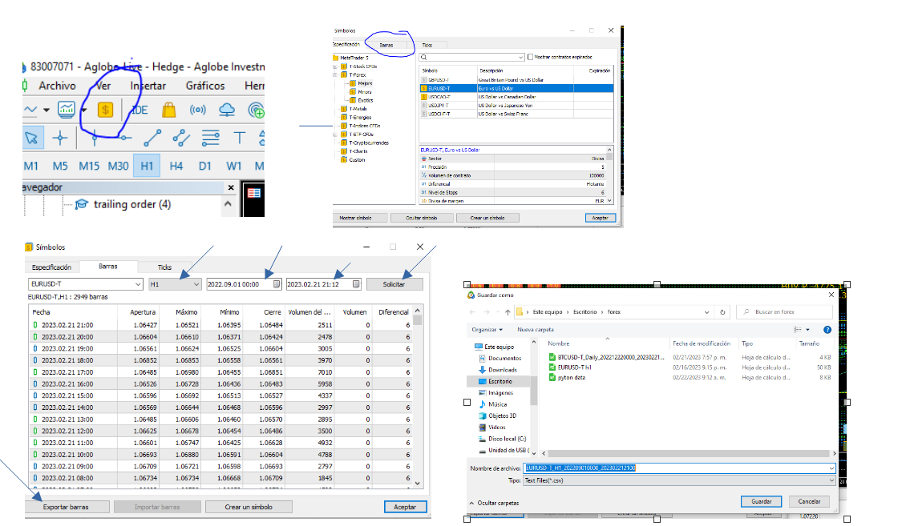This screenshot has width=898, height=526.
Task: Switch to the M15 timeframe
Action: tap(89, 167)
